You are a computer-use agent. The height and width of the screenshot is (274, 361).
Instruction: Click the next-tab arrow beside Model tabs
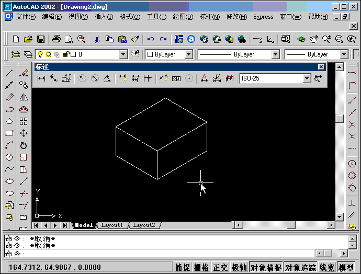[x=55, y=225]
